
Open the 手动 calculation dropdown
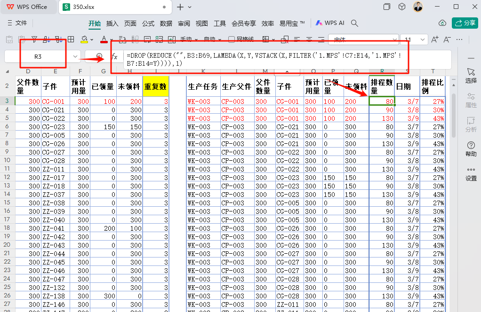tap(189, 39)
